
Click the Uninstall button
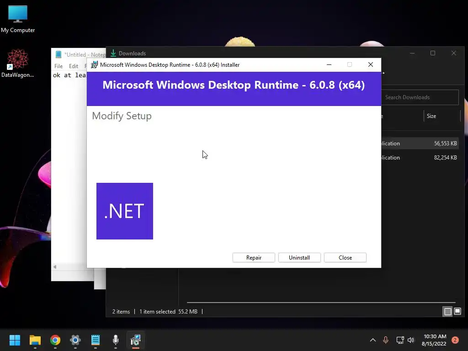299,258
